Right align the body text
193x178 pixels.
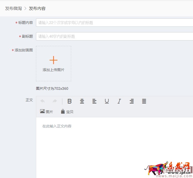(x=132, y=101)
